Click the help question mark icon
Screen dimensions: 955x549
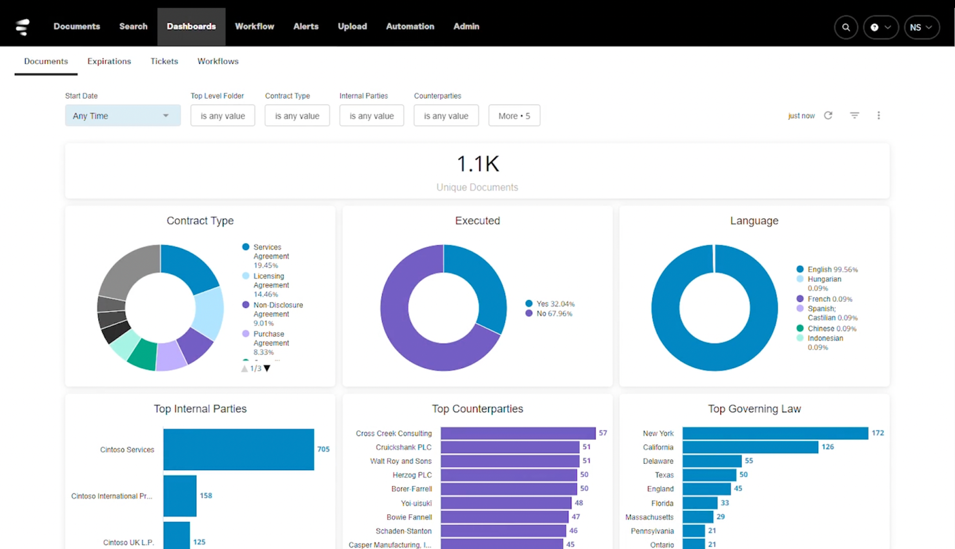[x=874, y=27]
